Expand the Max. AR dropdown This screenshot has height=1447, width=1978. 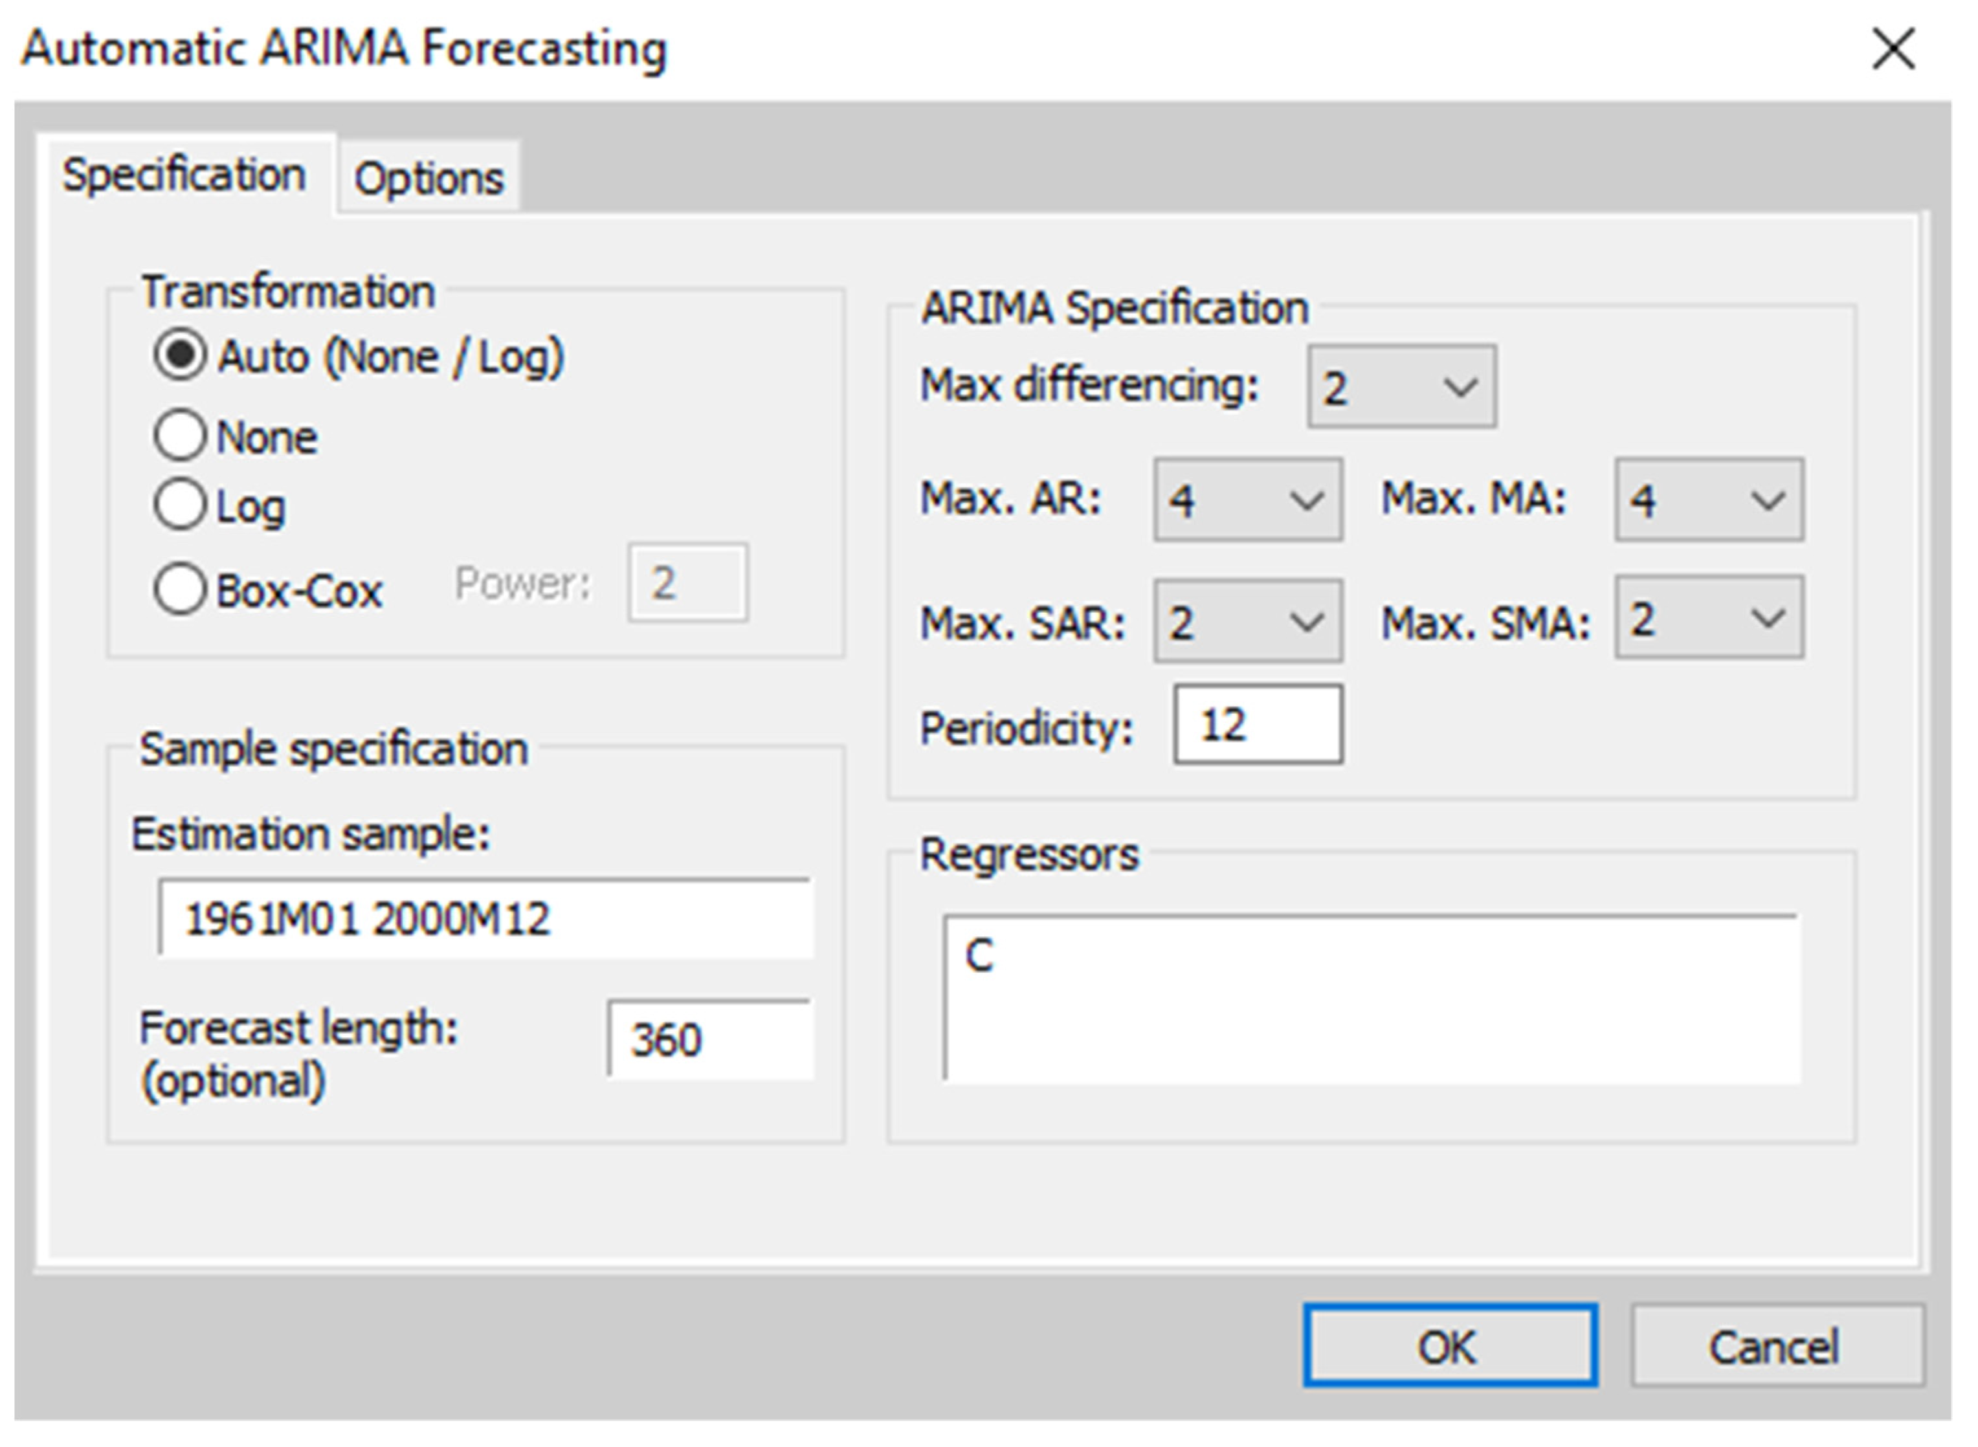(1247, 500)
